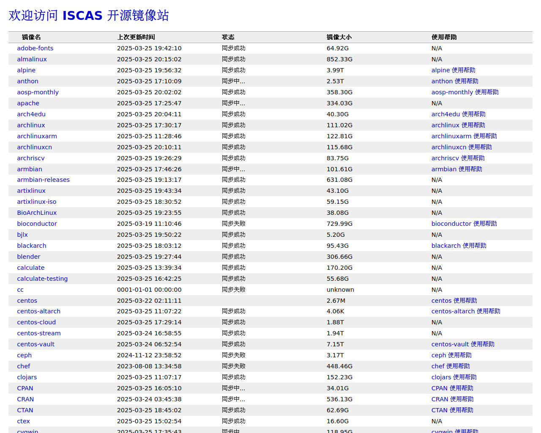This screenshot has height=433, width=541.
Task: Open the apache mirror link
Action: [28, 103]
